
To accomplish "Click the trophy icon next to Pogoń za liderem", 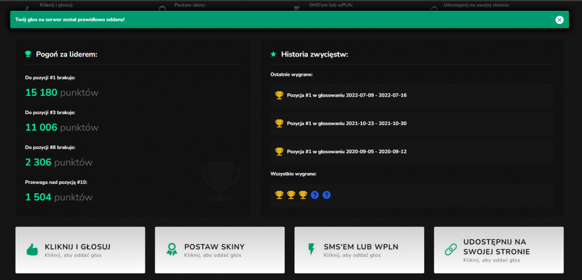I will click(x=28, y=54).
